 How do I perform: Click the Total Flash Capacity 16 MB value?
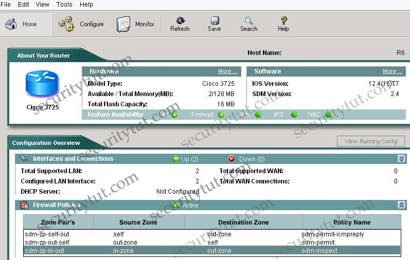(x=226, y=104)
